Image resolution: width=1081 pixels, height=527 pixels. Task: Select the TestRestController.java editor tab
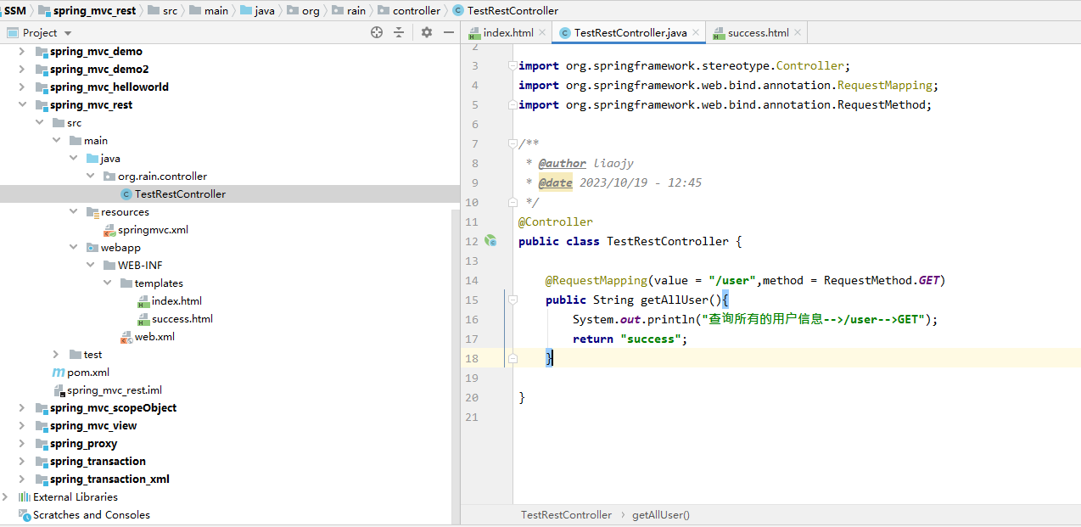[630, 33]
